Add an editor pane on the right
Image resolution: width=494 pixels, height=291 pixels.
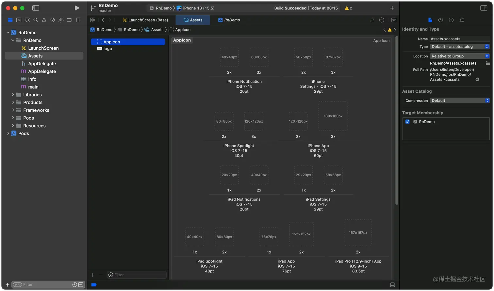click(x=394, y=20)
